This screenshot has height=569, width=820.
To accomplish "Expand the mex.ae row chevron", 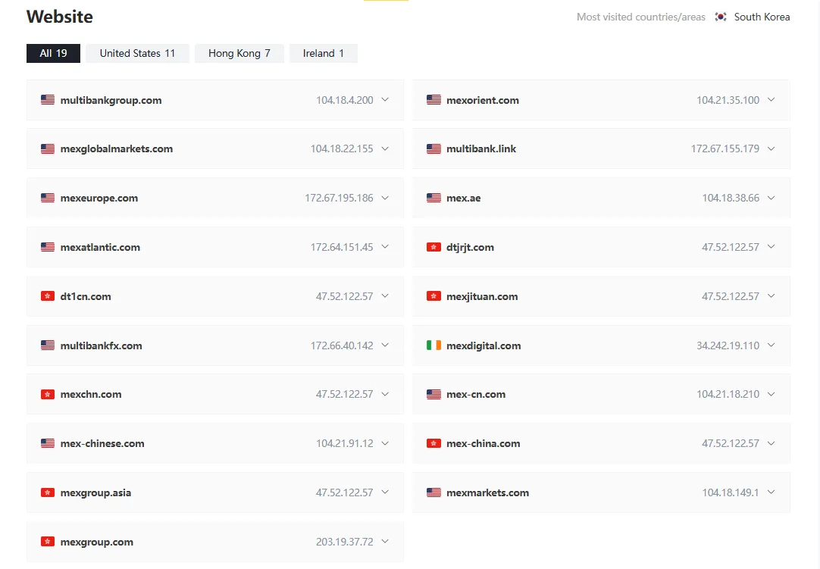I will (x=771, y=198).
